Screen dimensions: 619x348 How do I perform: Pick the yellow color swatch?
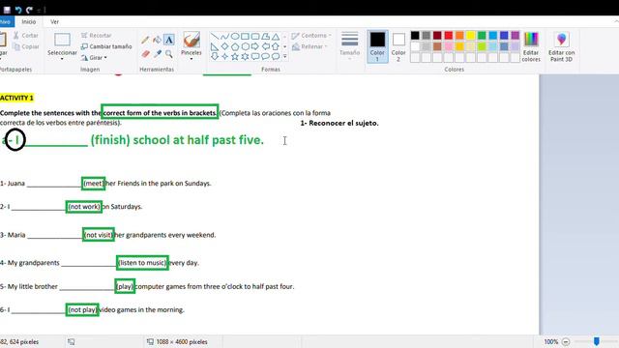(471, 36)
